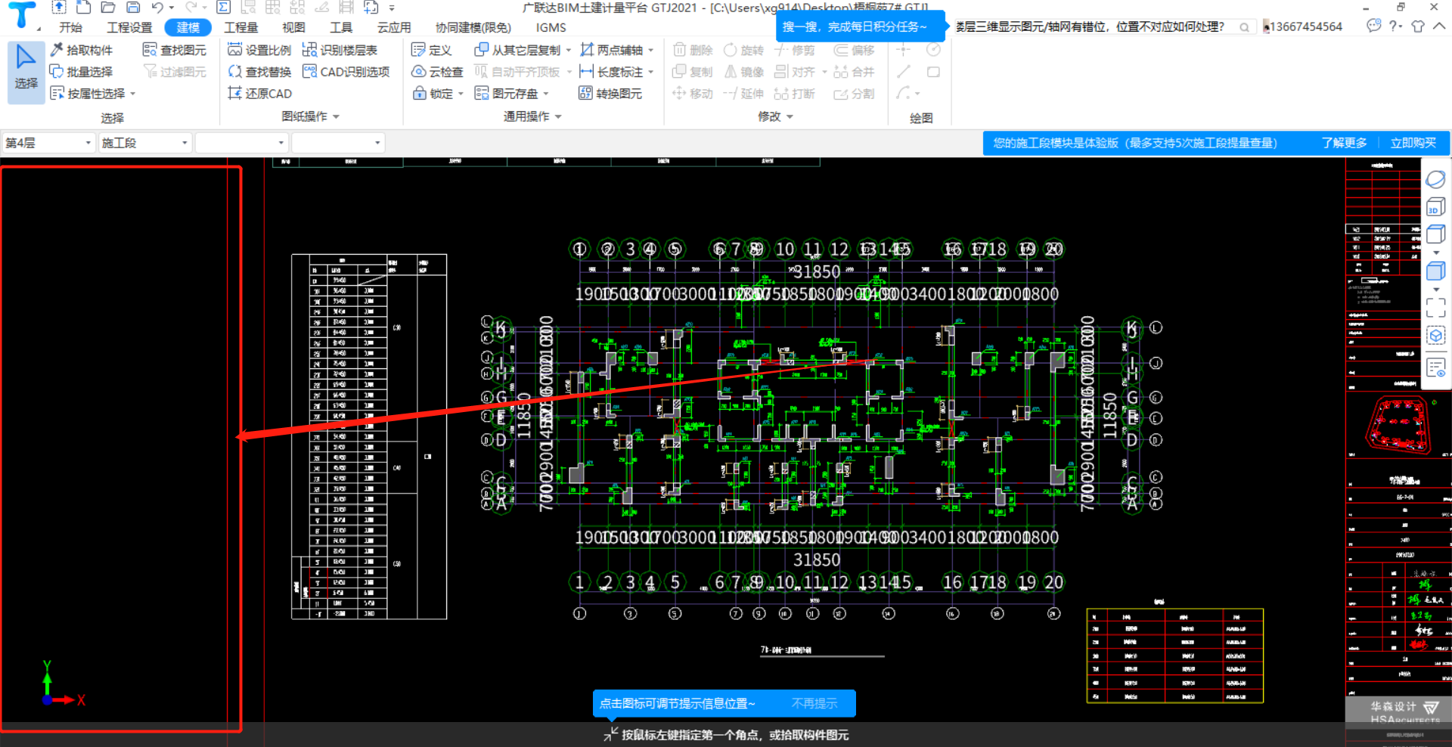Click the new file icon in title bar

point(84,8)
